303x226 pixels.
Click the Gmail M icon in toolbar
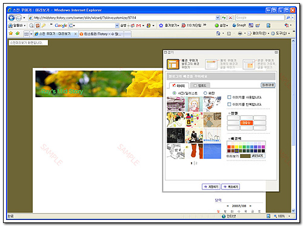138,26
